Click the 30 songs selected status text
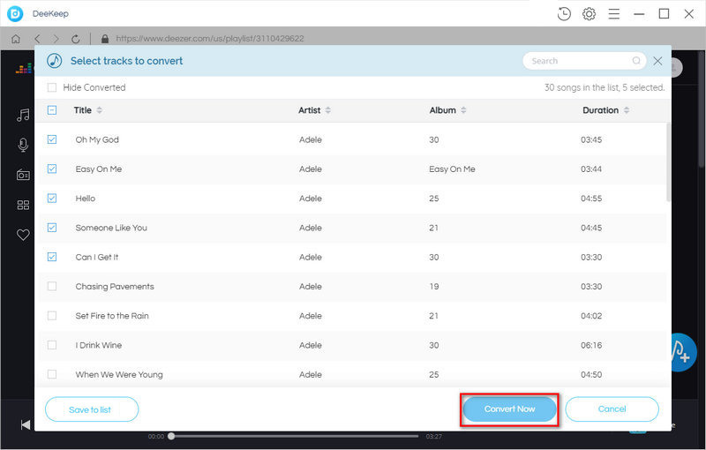 (605, 87)
